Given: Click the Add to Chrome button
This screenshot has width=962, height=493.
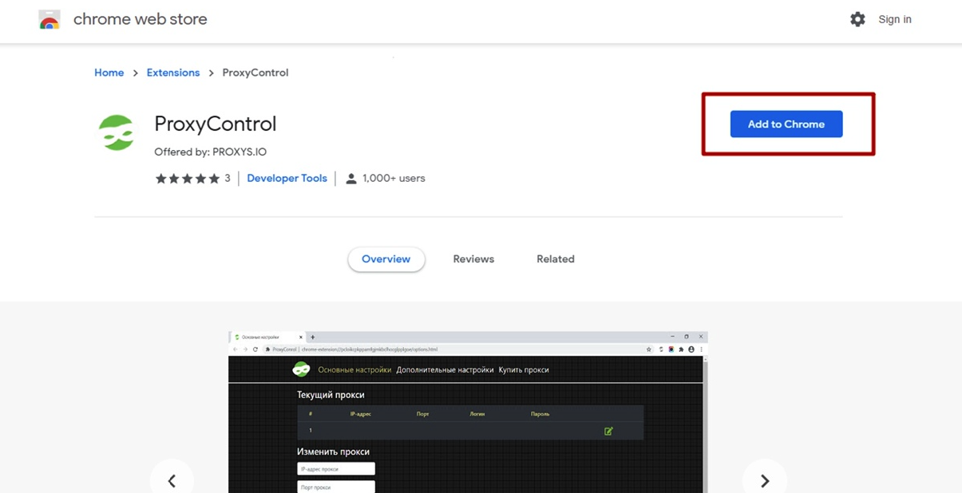Looking at the screenshot, I should pos(786,124).
